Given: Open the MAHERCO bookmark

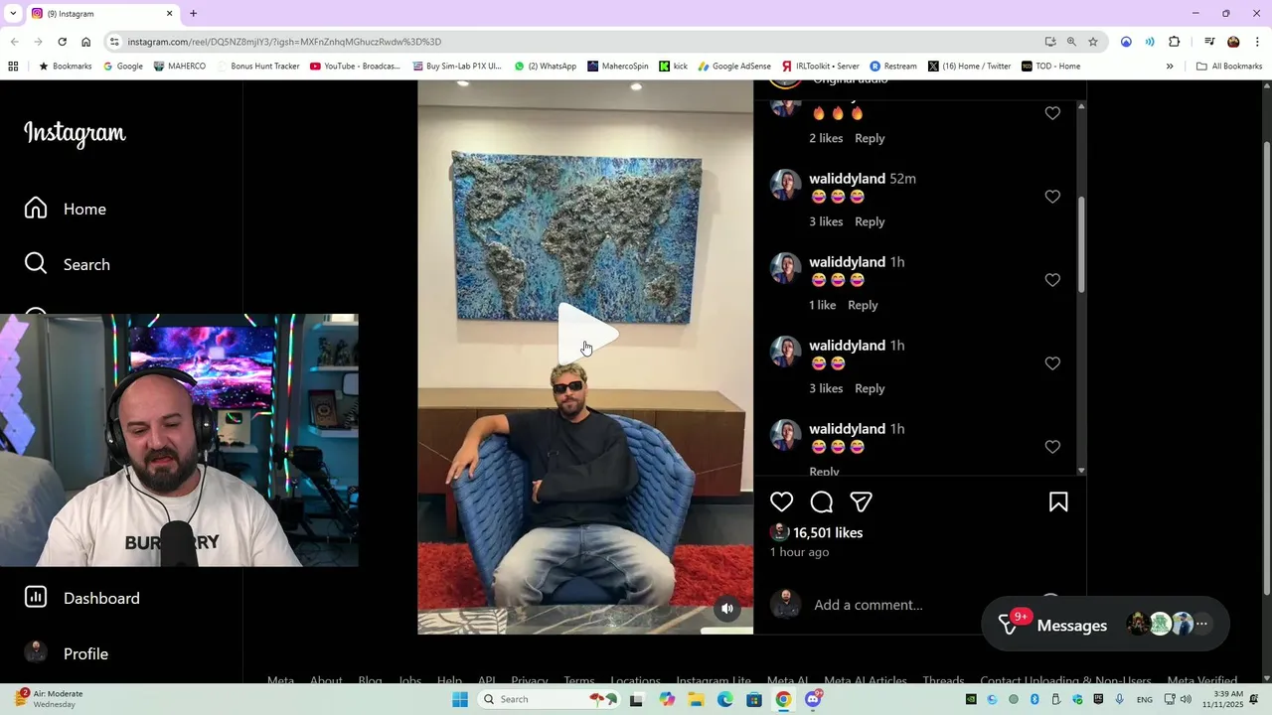Looking at the screenshot, I should coord(179,67).
